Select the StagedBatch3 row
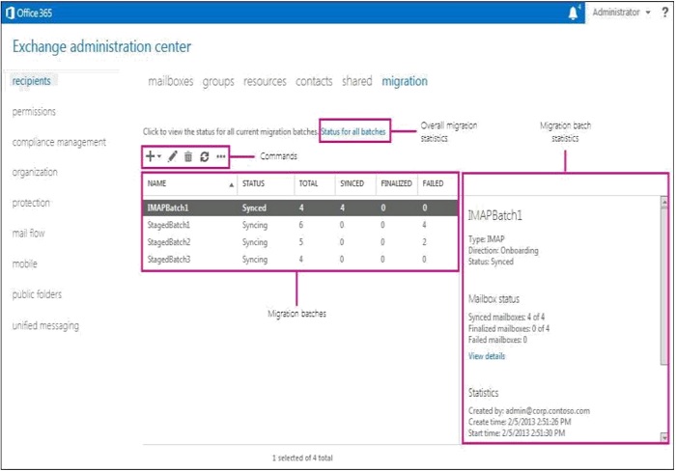This screenshot has height=471, width=676. [300, 260]
